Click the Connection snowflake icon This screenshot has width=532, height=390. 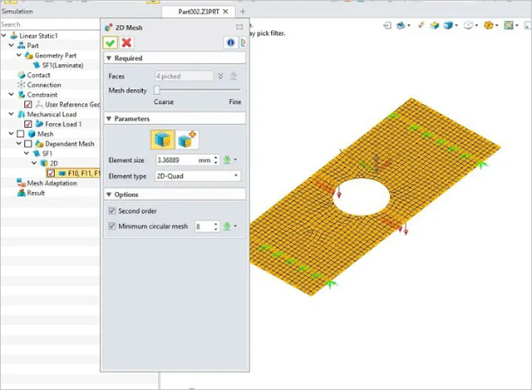point(21,85)
